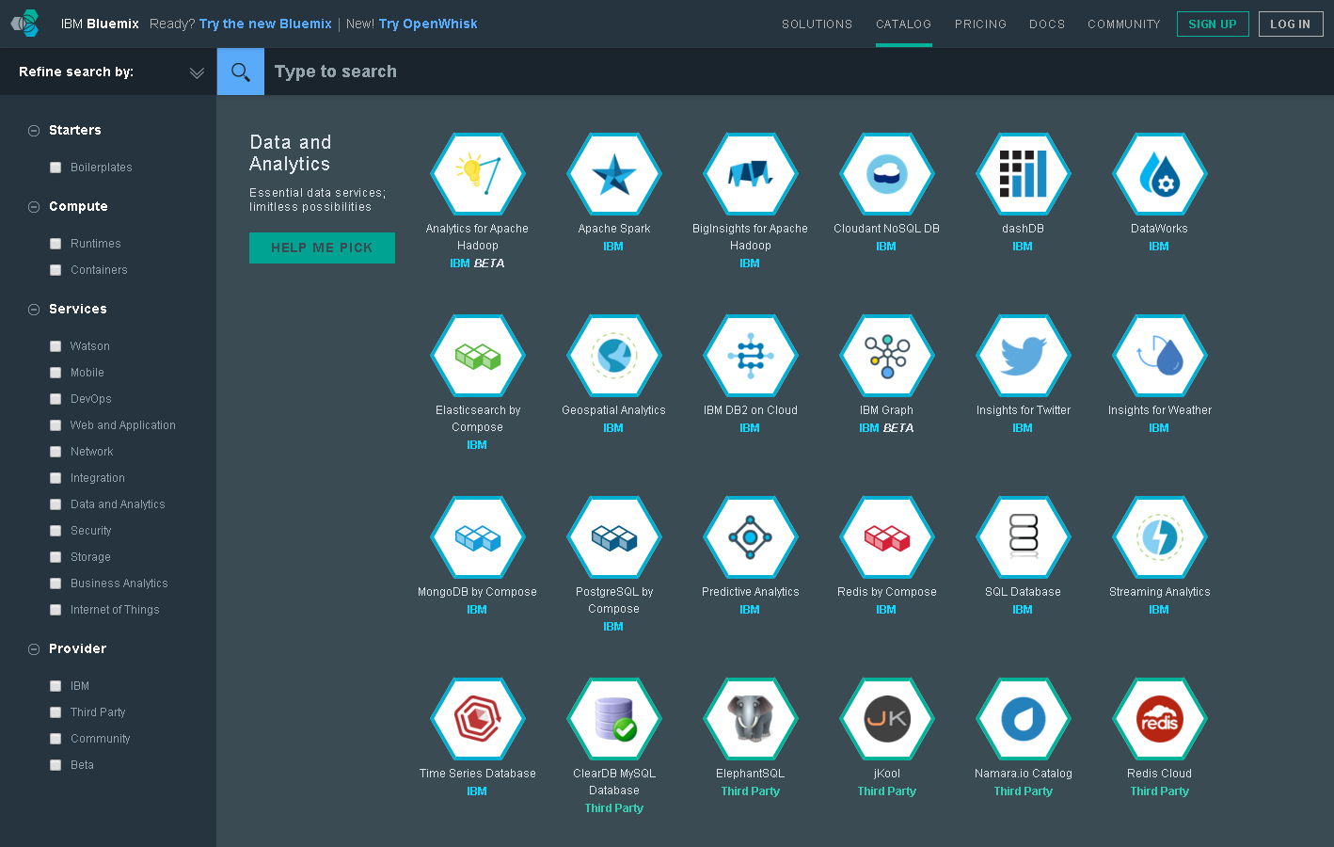Open the Redis Cloud icon
Viewport: 1334px width, 847px height.
click(1160, 719)
